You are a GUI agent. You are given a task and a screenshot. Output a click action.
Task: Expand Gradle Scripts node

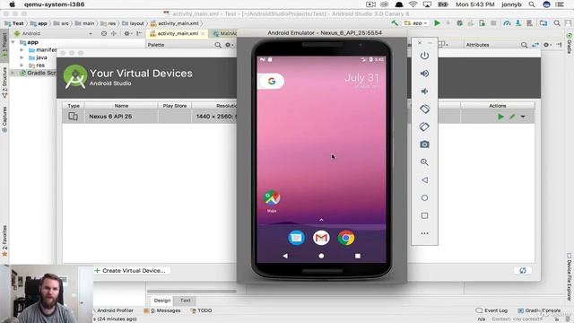13,73
